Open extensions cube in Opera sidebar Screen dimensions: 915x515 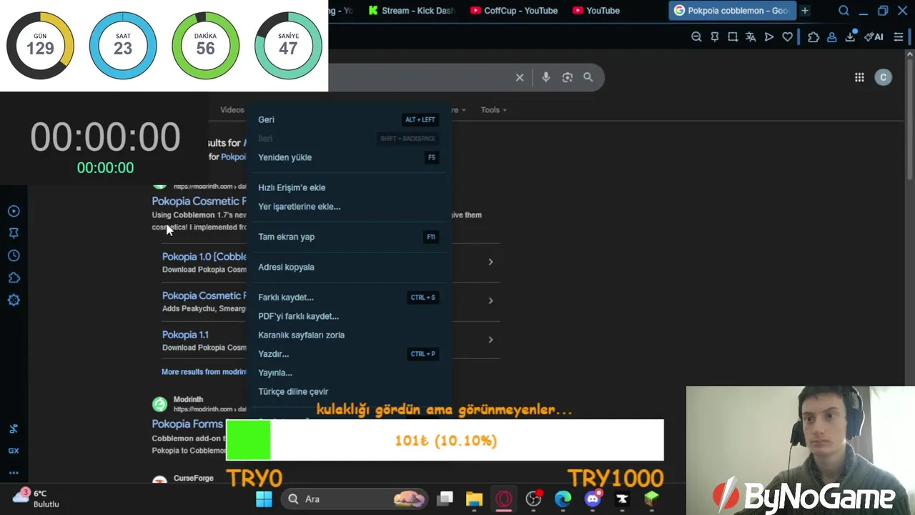pyautogui.click(x=14, y=278)
